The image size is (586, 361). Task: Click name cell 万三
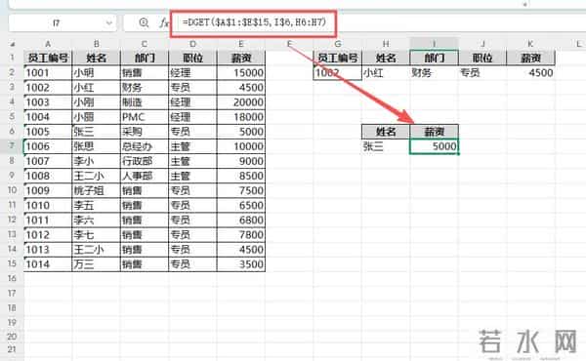97,264
